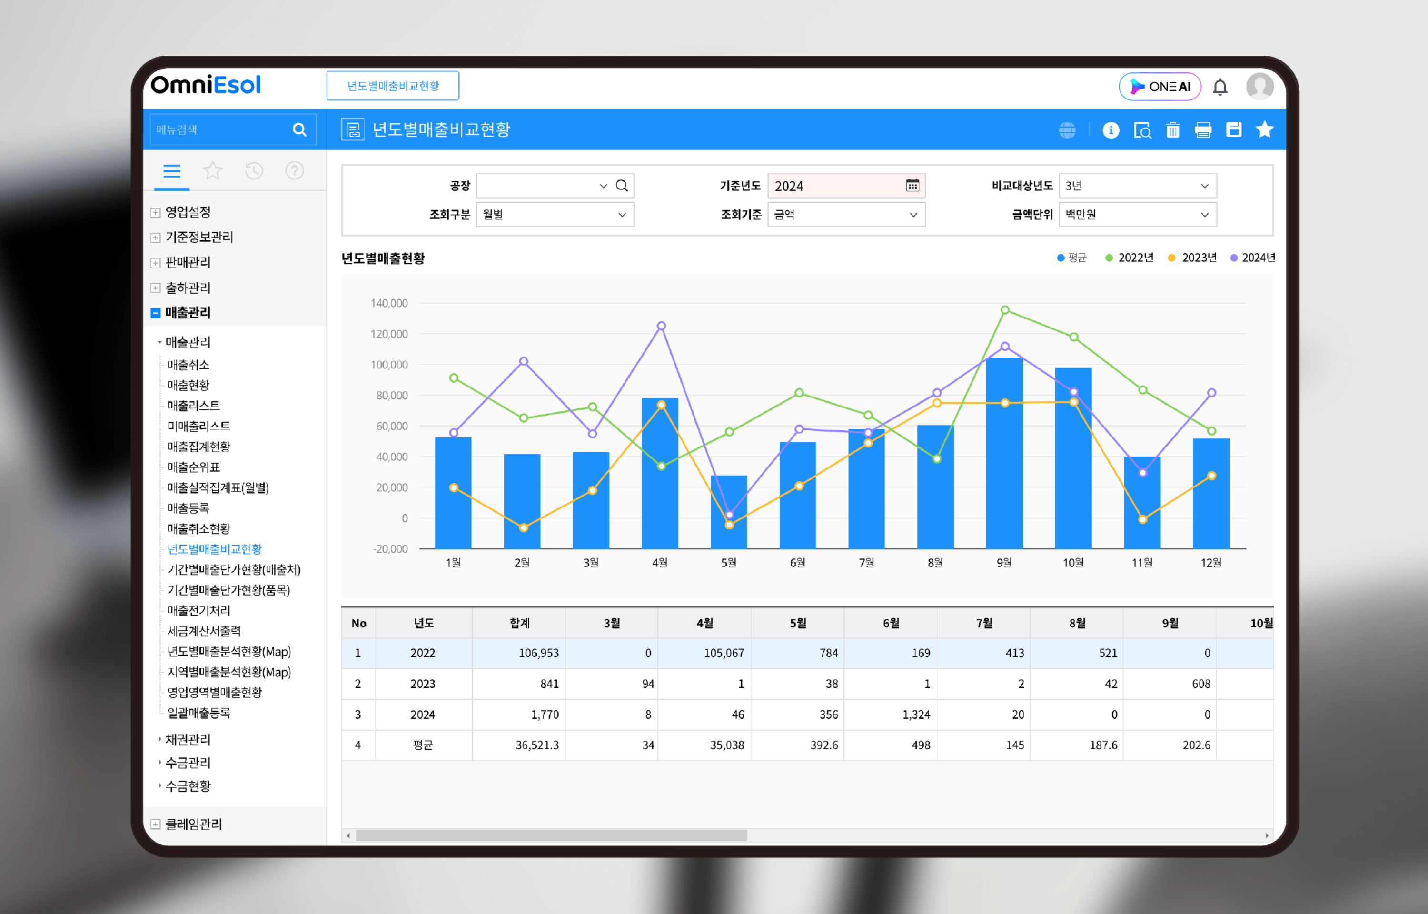Click the globe language icon

(1067, 130)
